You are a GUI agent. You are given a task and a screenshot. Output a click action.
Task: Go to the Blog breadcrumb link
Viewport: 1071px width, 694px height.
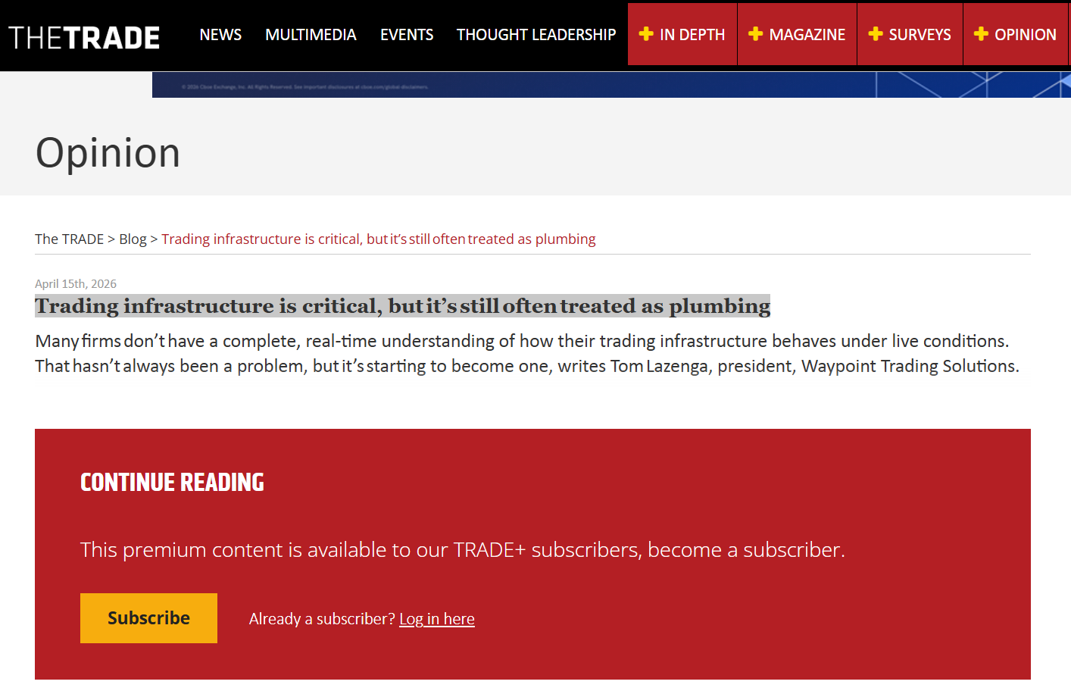[x=133, y=239]
